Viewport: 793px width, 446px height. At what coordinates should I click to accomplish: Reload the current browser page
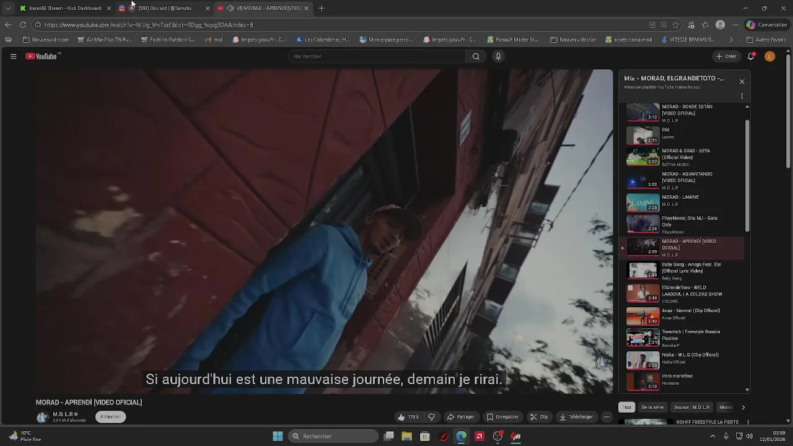(23, 25)
